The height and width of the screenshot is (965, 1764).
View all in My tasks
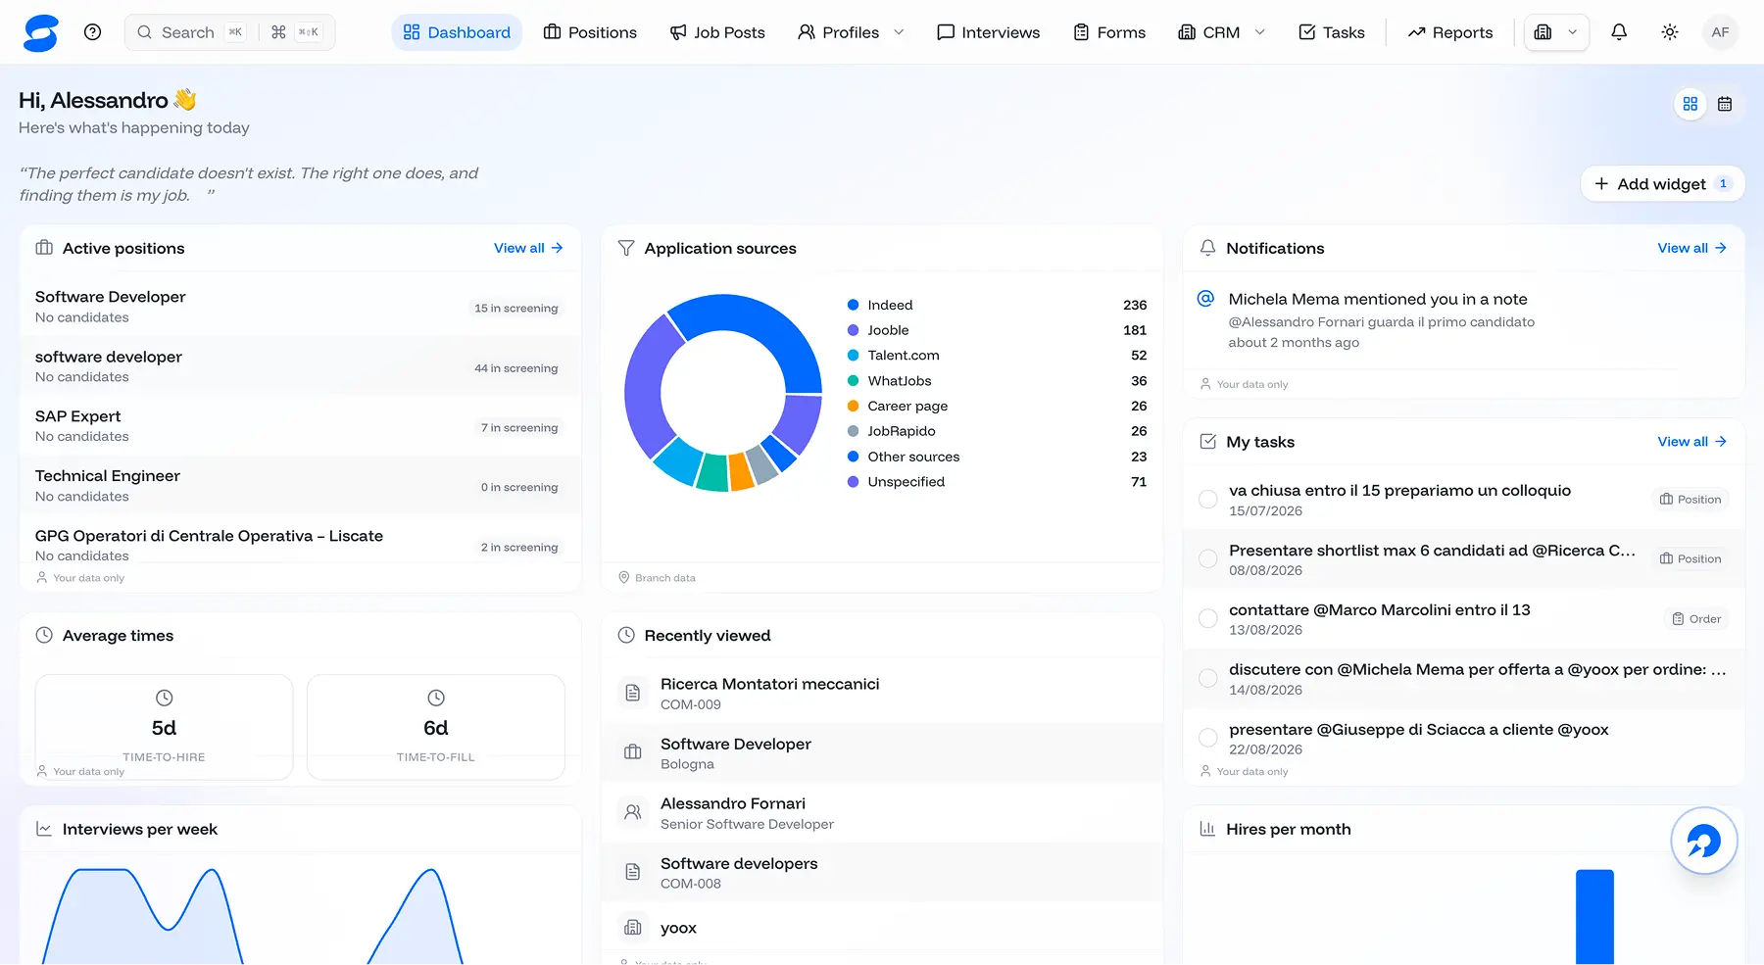click(x=1692, y=442)
